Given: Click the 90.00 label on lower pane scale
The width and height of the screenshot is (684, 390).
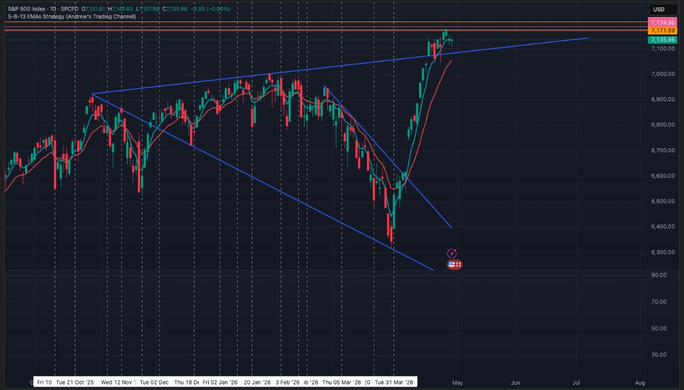Looking at the screenshot, I should tap(658, 275).
